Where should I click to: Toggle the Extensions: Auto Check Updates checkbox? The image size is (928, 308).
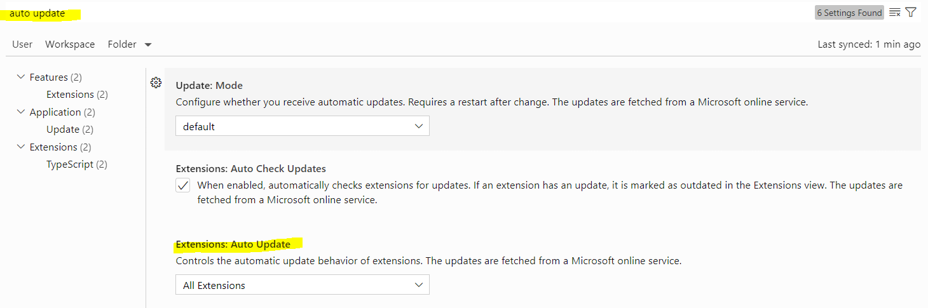(183, 186)
